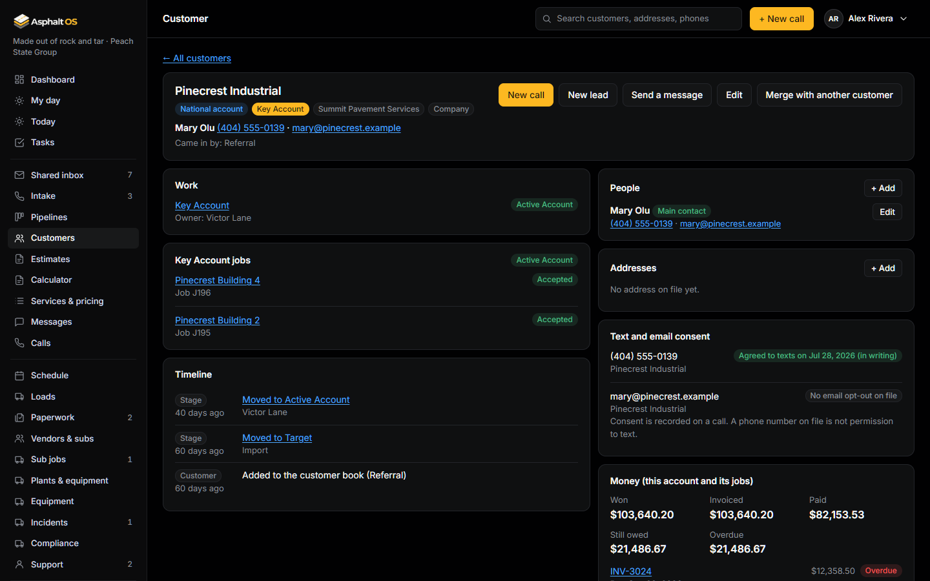Click New call button beside New lead

click(x=526, y=95)
